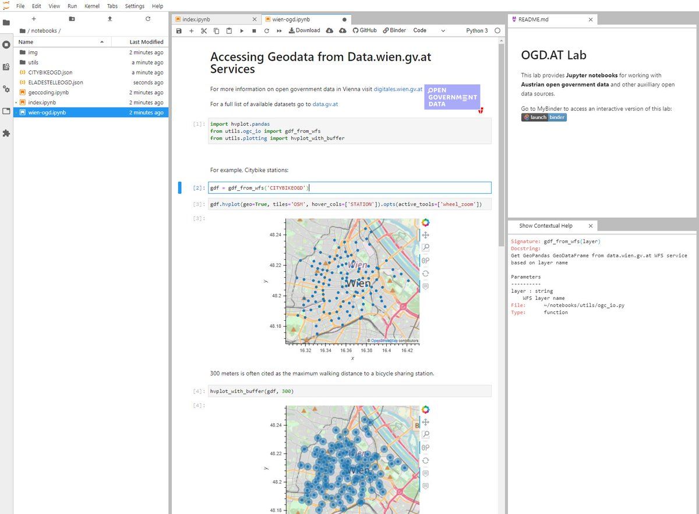Open the Code cell type dropdown
Viewport: 699px width, 514px height.
(x=429, y=31)
